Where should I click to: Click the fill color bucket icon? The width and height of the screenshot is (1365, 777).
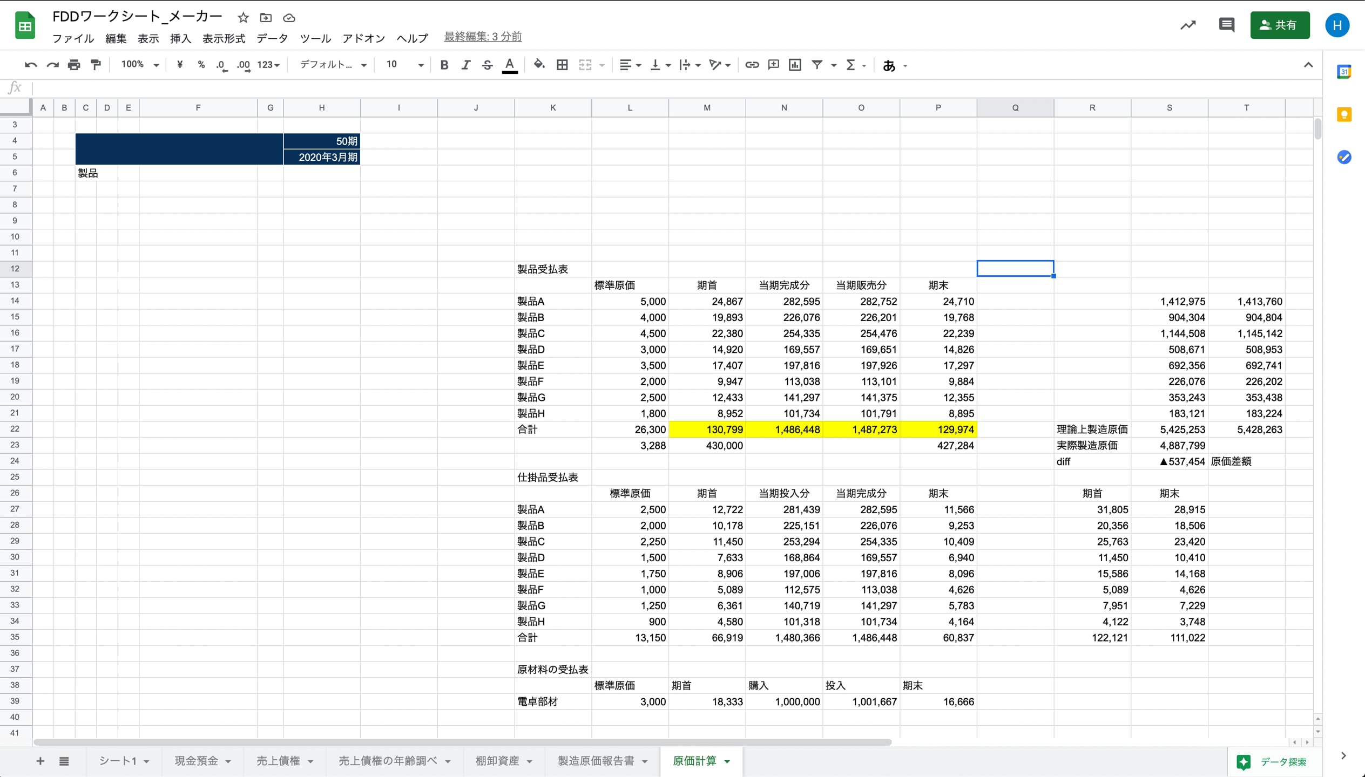pyautogui.click(x=538, y=65)
